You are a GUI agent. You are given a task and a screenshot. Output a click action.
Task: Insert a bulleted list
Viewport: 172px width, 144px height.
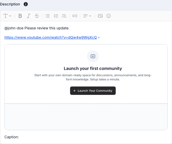[48, 16]
